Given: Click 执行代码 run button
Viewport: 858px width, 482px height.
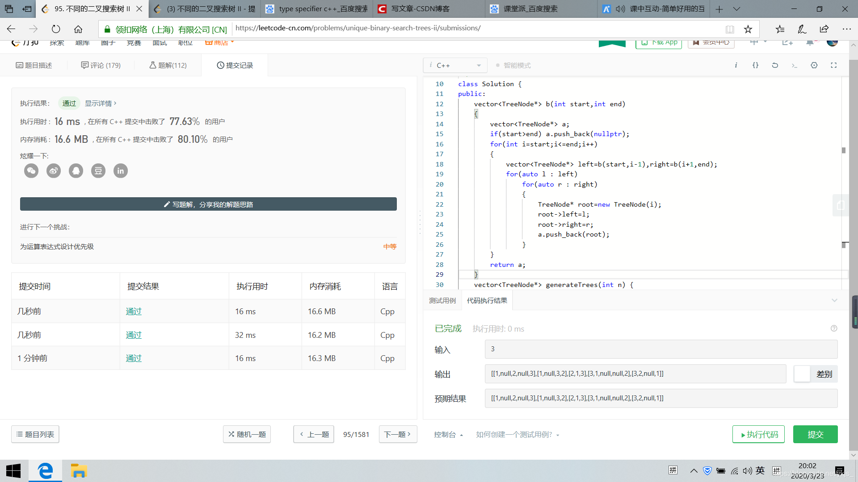Looking at the screenshot, I should click(758, 434).
